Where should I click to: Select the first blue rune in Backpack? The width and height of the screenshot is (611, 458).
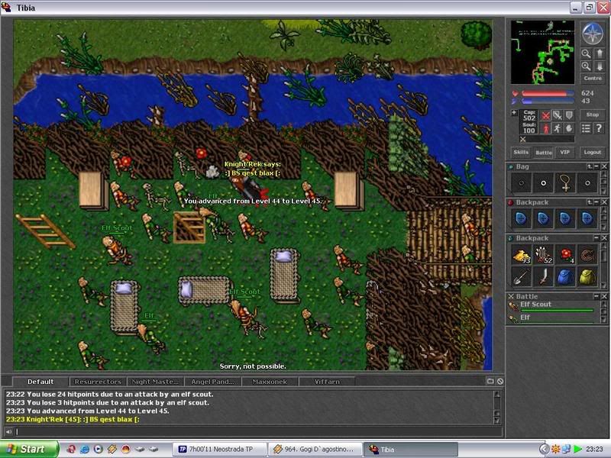tap(521, 219)
